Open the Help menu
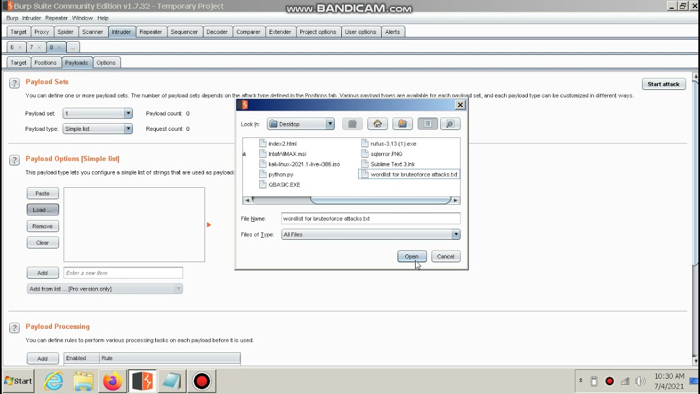 [103, 18]
